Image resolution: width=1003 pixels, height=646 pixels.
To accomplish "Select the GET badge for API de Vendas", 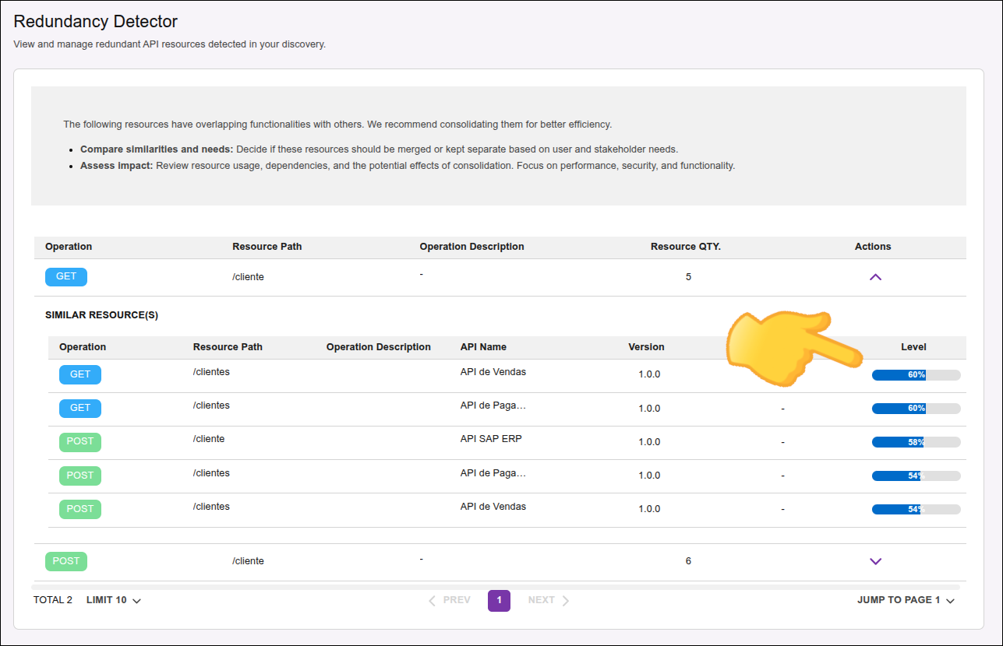I will 79,374.
